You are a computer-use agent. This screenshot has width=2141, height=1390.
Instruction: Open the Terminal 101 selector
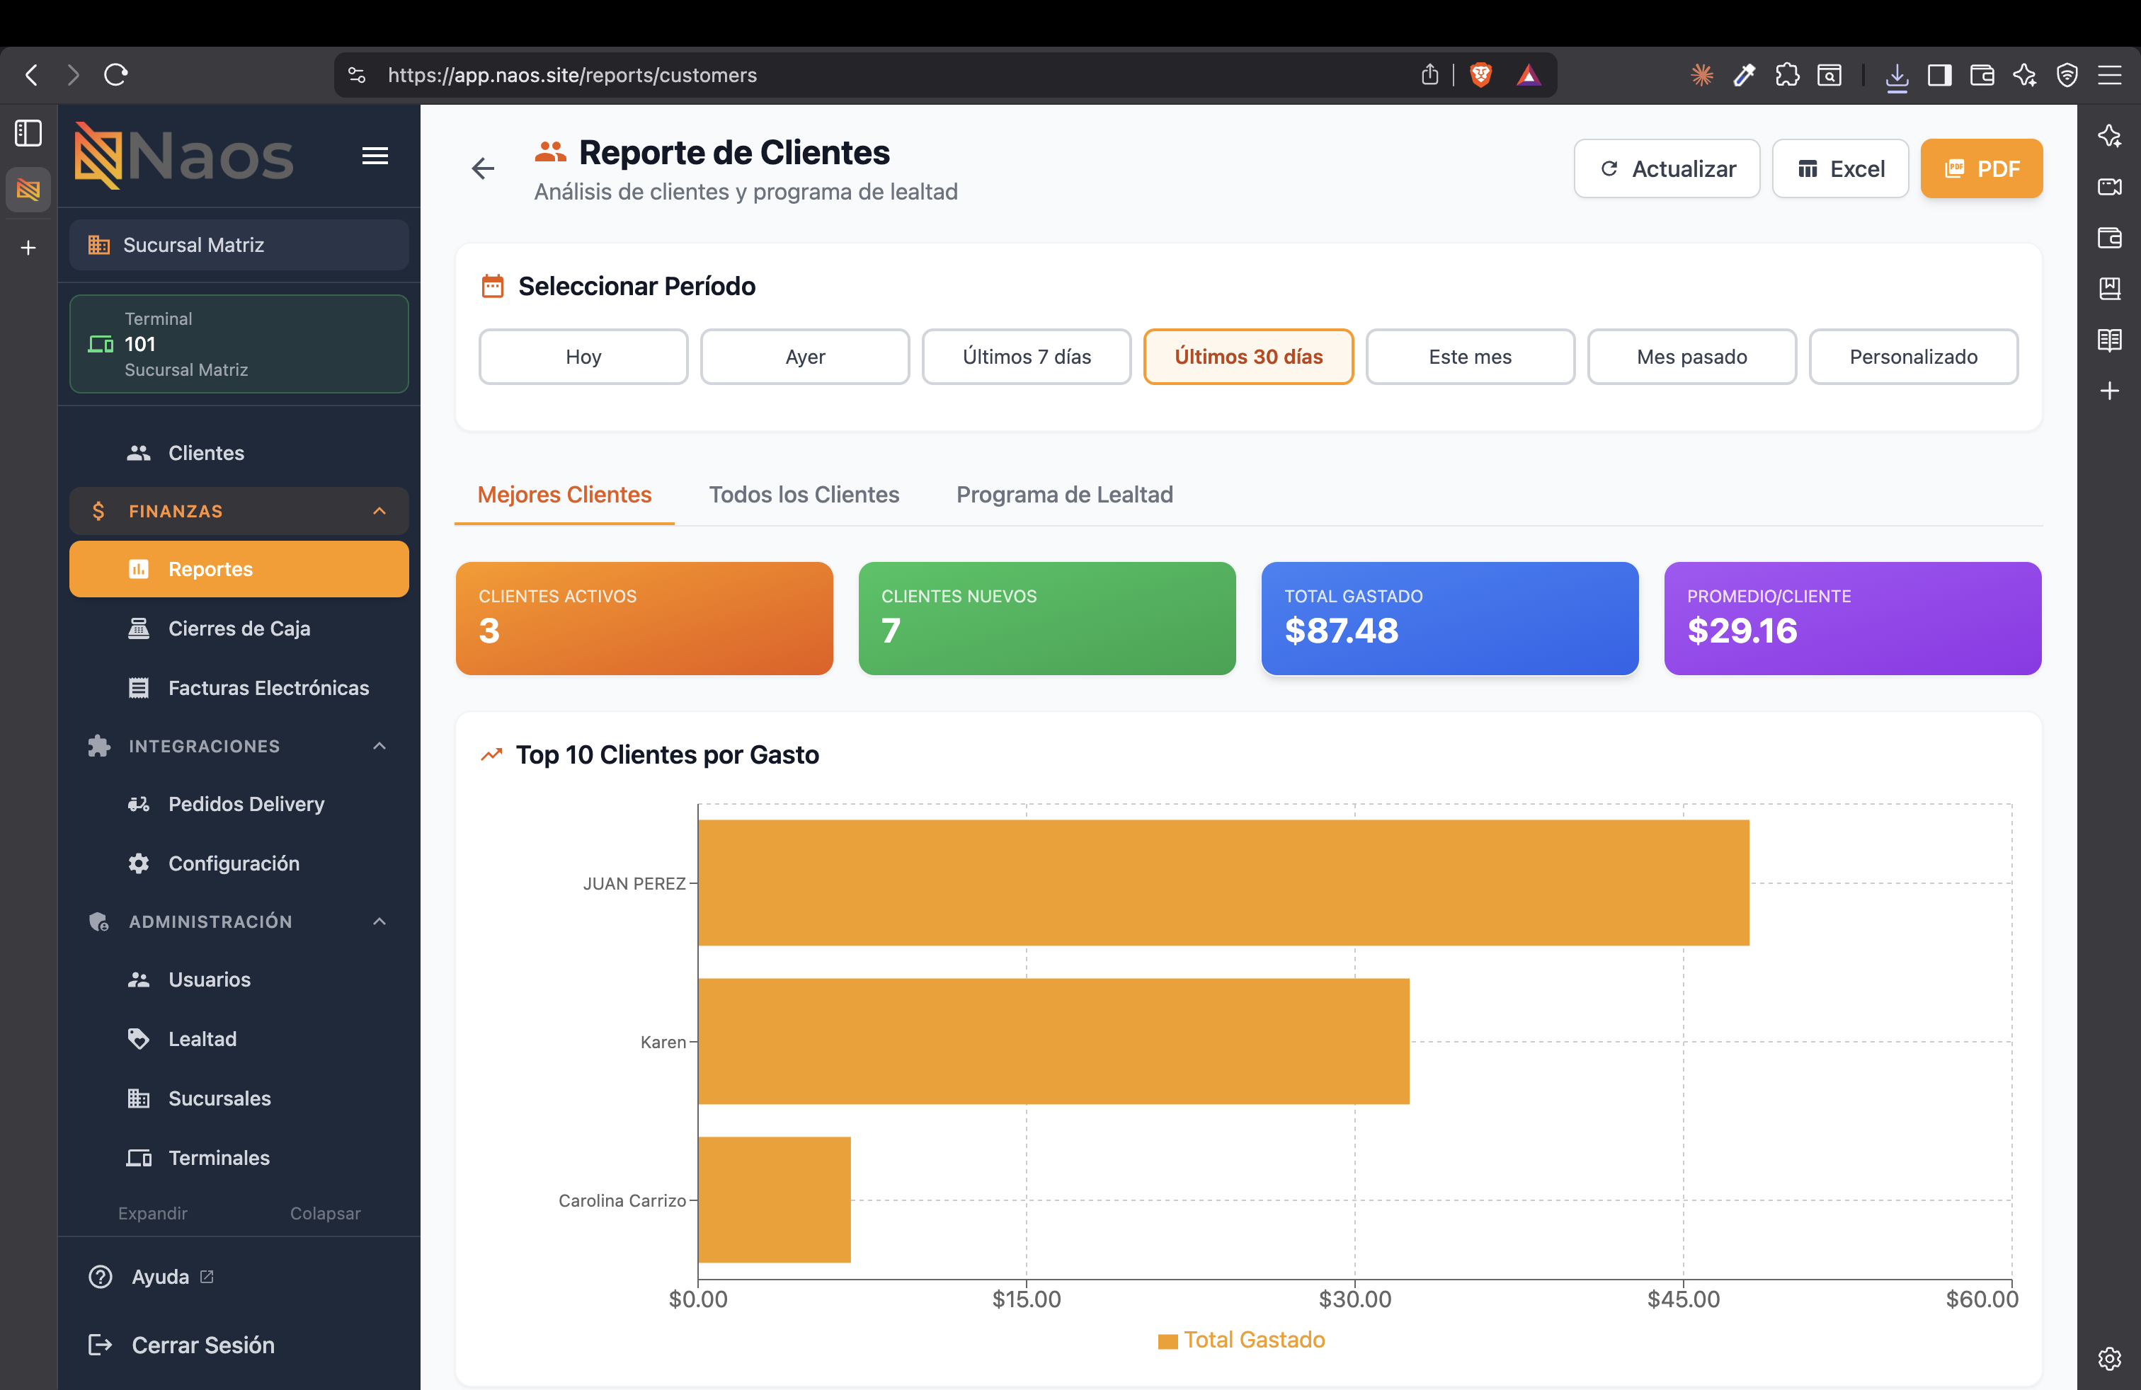click(x=239, y=345)
